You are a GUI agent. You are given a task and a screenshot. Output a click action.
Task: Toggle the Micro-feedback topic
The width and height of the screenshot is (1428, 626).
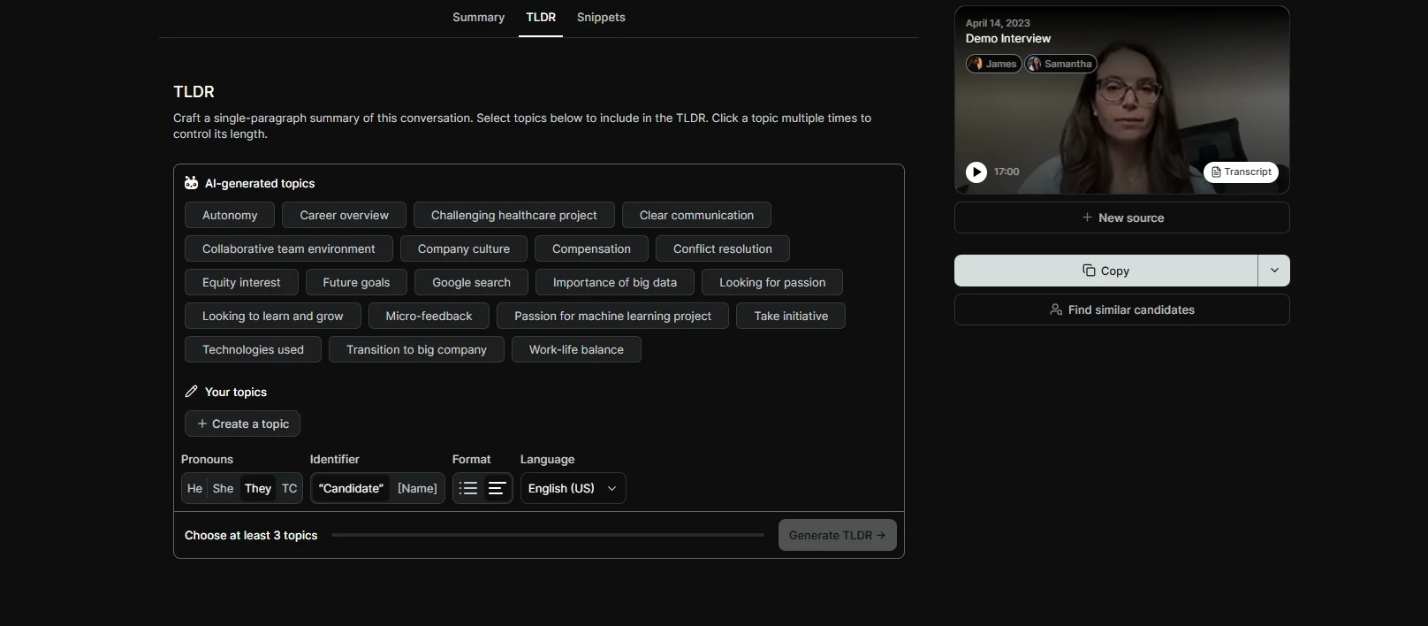pos(429,316)
